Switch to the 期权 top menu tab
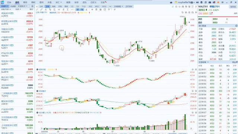 coord(33,3)
